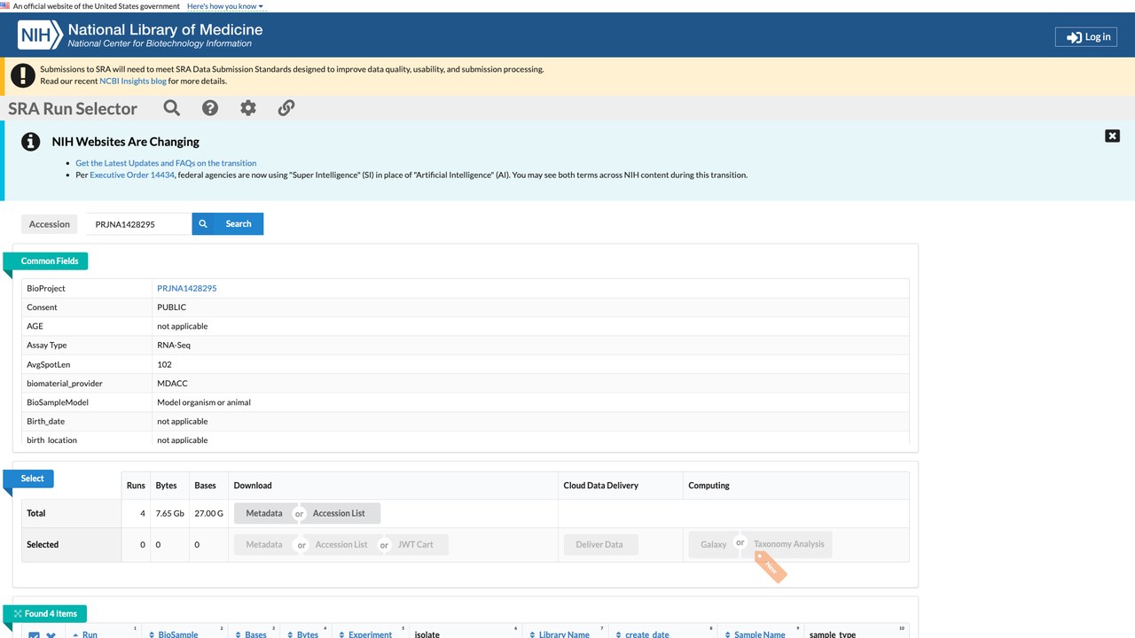
Task: Click the sort icon on the Experiment column
Action: pyautogui.click(x=341, y=634)
